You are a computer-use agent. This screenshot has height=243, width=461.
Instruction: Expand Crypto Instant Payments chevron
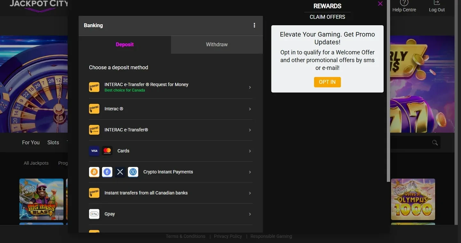pos(250,172)
